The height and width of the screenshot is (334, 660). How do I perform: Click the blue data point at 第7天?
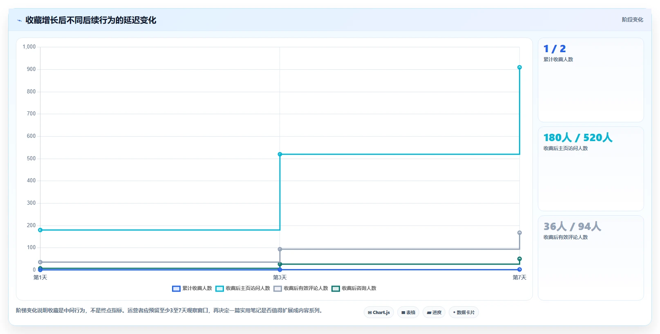519,270
